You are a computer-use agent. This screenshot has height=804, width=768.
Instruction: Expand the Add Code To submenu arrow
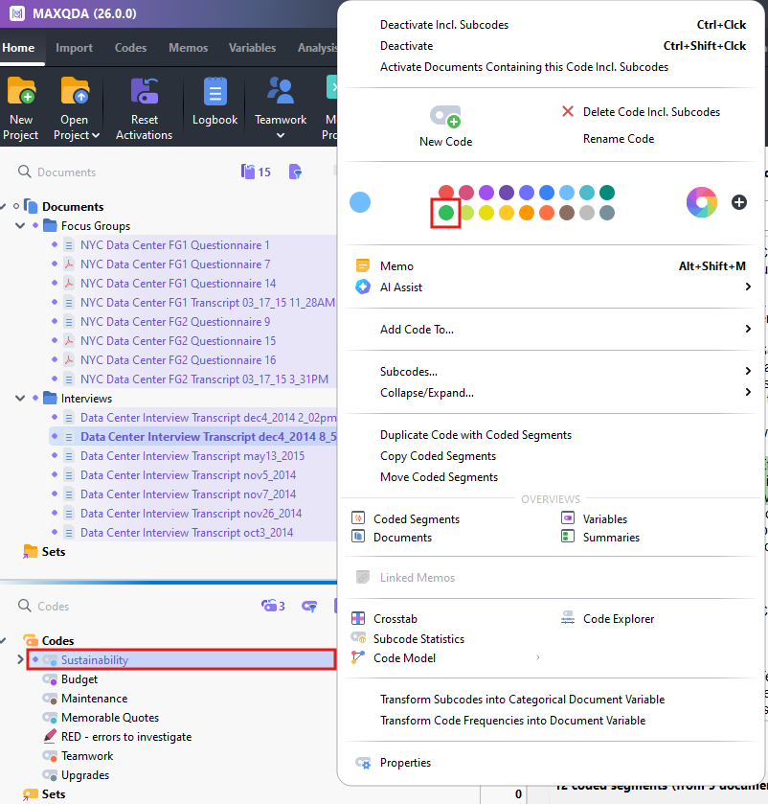(x=748, y=329)
